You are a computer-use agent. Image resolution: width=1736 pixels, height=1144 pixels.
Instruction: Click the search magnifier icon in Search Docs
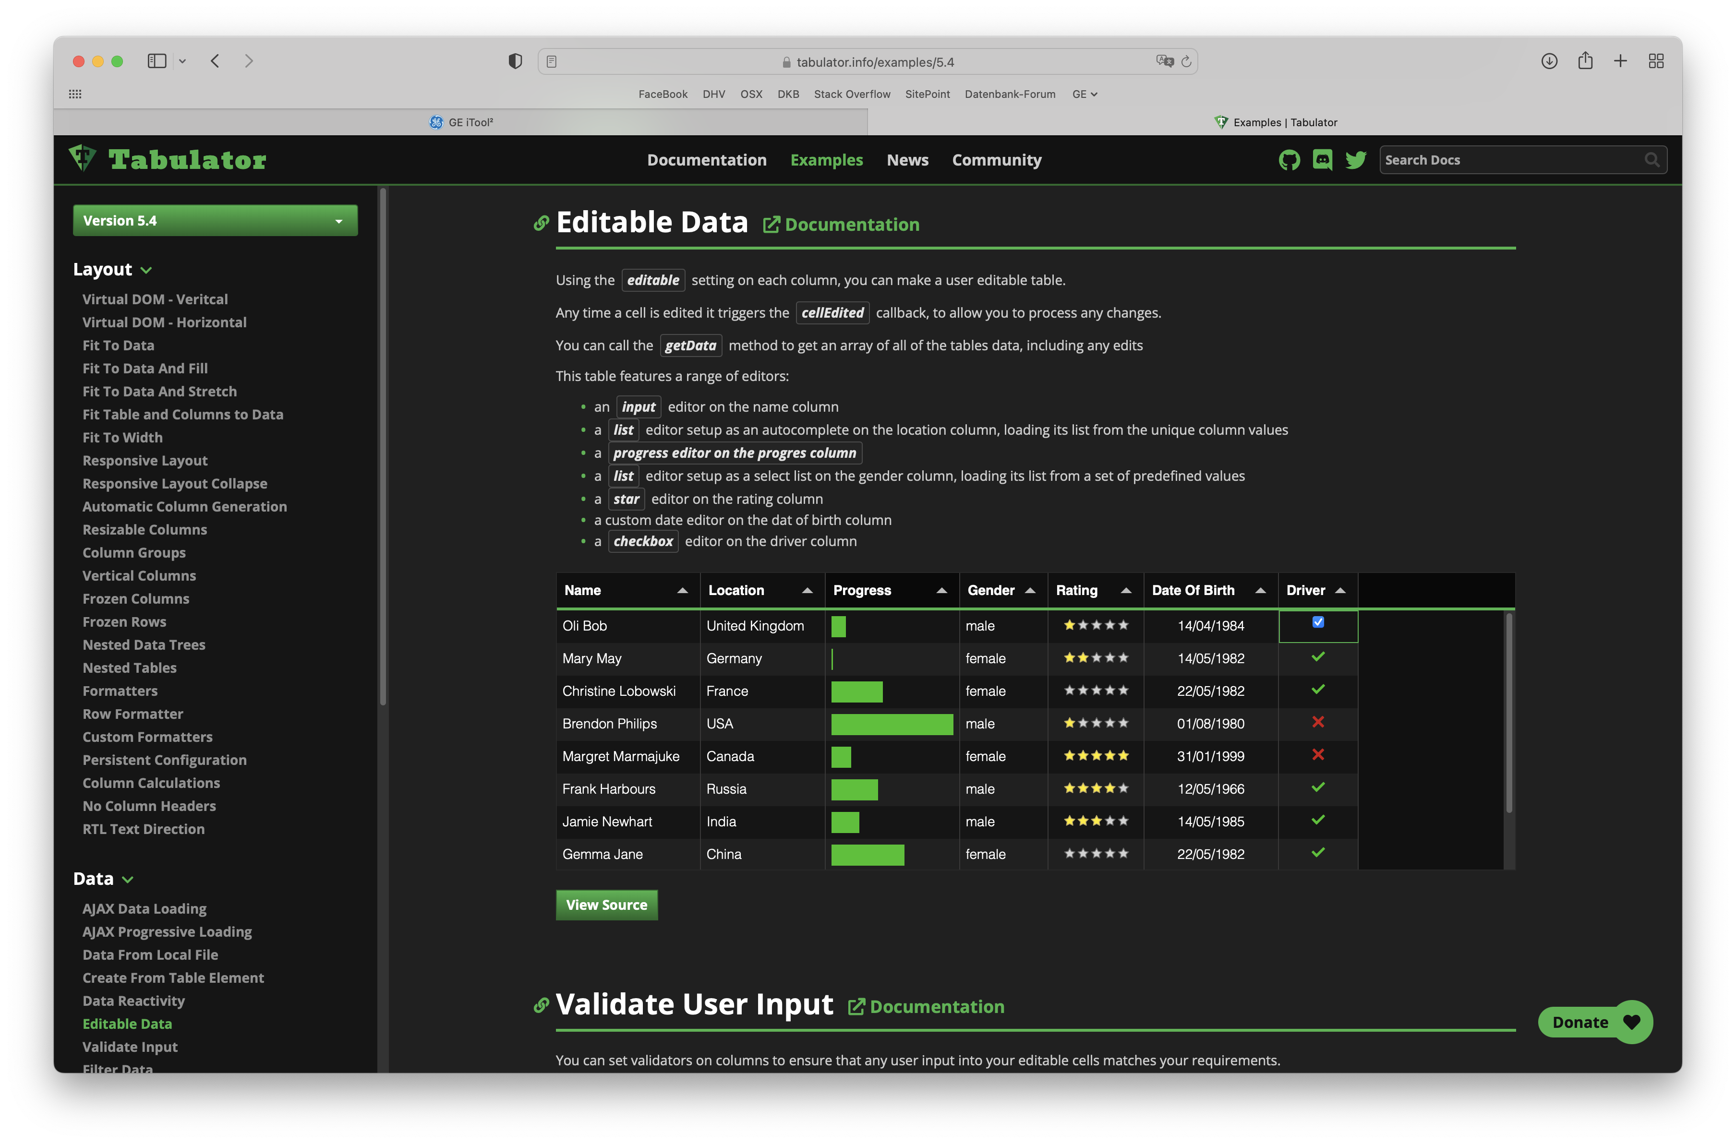coord(1652,160)
